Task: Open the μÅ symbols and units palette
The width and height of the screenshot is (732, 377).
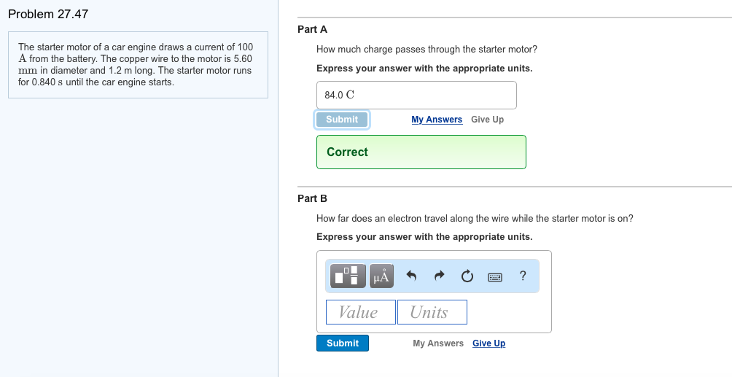Action: (x=381, y=276)
